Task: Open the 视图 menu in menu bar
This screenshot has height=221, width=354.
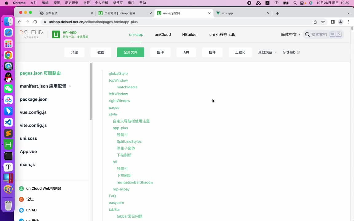Action: pyautogui.click(x=57, y=3)
